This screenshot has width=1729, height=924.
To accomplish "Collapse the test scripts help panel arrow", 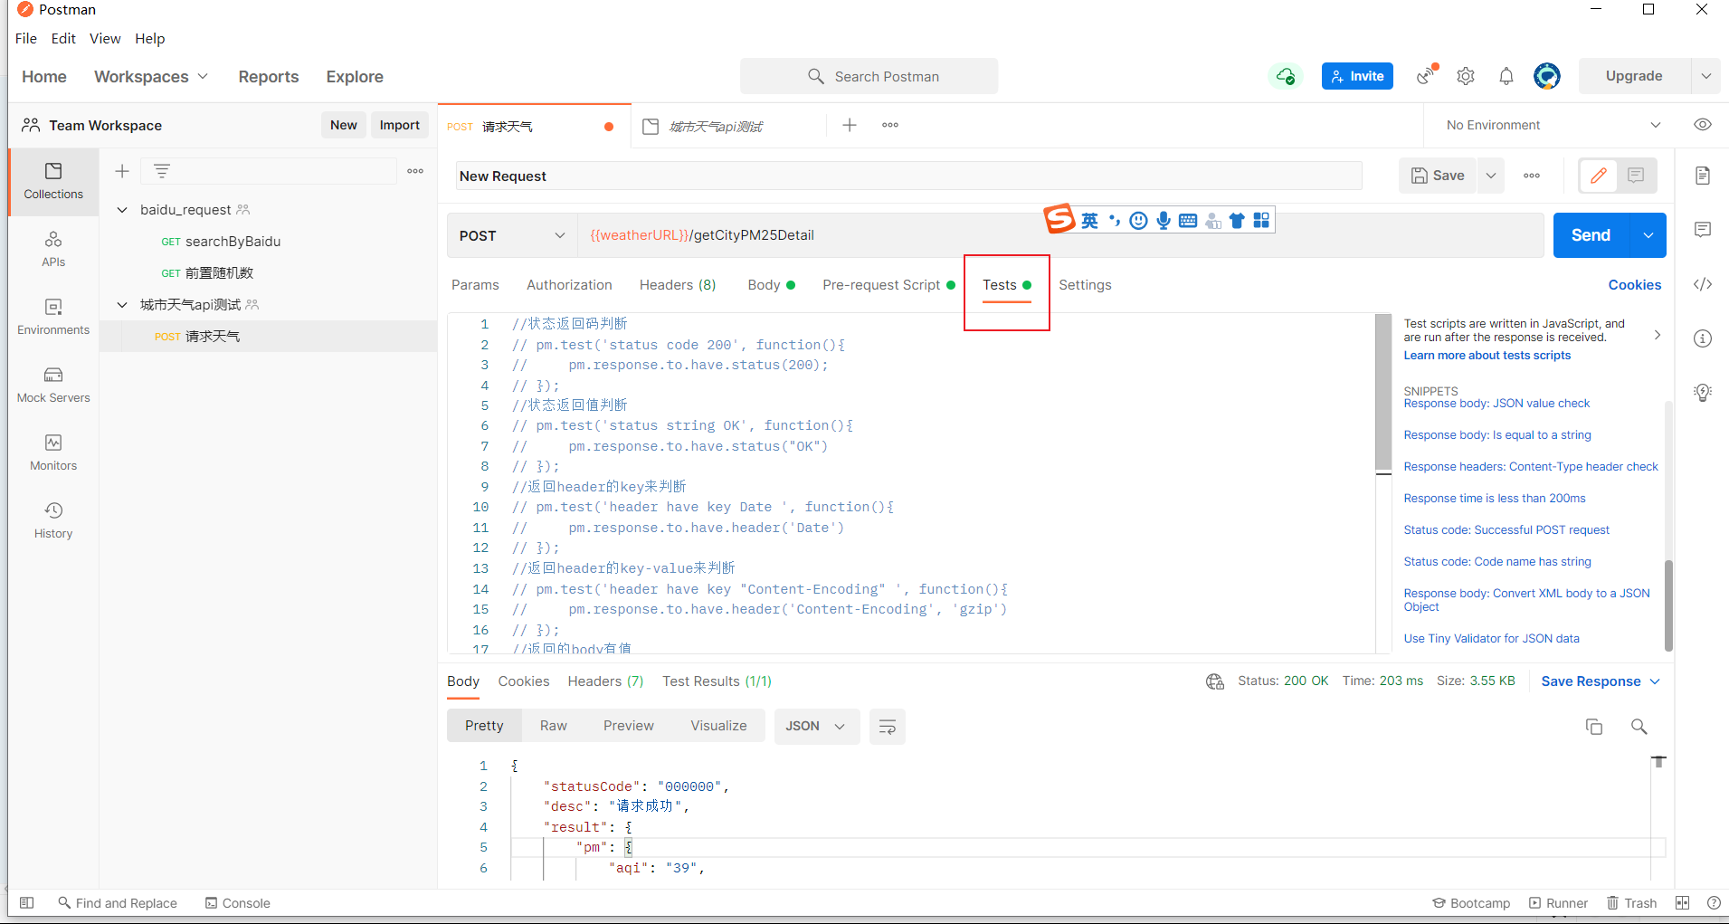I will click(1658, 335).
